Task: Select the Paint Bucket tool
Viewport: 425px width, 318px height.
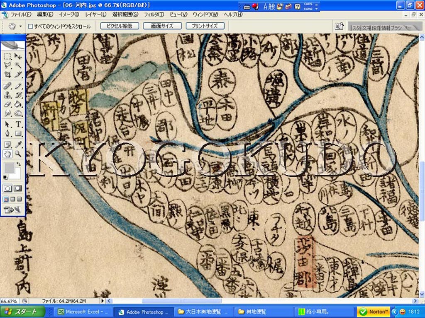Action: (18, 104)
